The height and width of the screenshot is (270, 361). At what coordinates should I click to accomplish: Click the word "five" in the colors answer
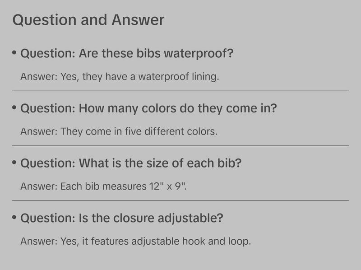(137, 132)
